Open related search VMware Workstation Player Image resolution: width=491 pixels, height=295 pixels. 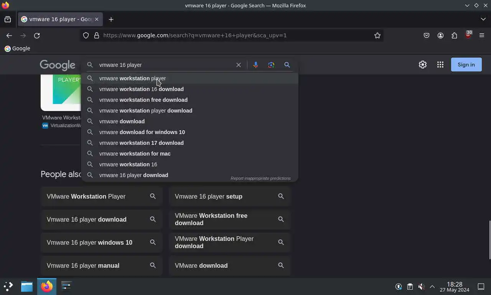pyautogui.click(x=102, y=196)
